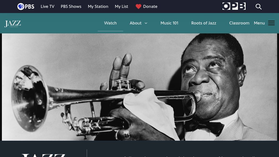The width and height of the screenshot is (279, 157).
Task: Open the Roots of Jazz page
Action: click(204, 23)
